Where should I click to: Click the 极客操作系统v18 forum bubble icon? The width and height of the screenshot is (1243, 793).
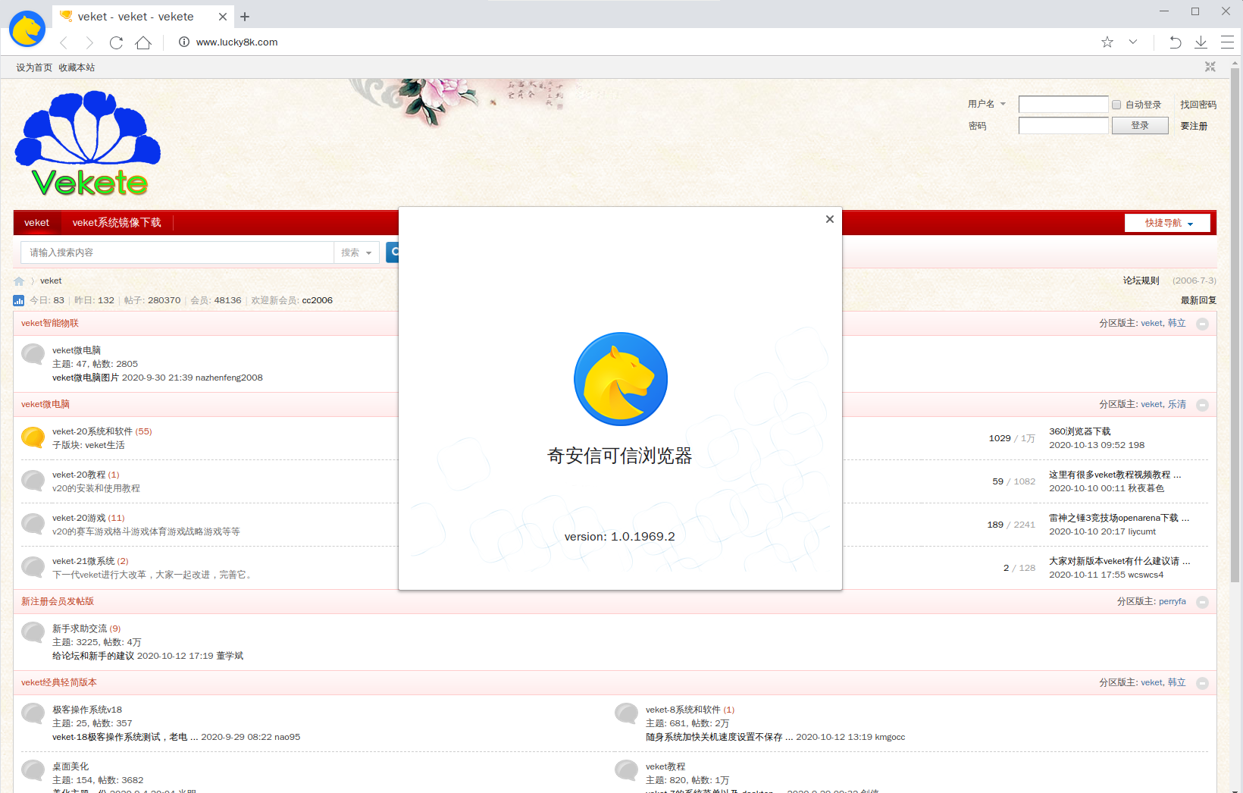click(x=33, y=713)
